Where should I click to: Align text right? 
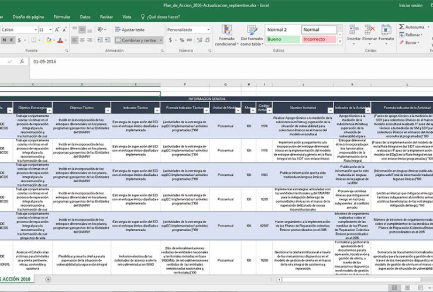(90, 40)
